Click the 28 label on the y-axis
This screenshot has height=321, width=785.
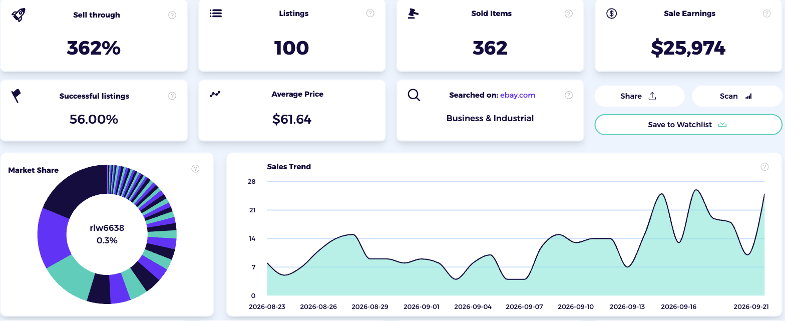[252, 182]
